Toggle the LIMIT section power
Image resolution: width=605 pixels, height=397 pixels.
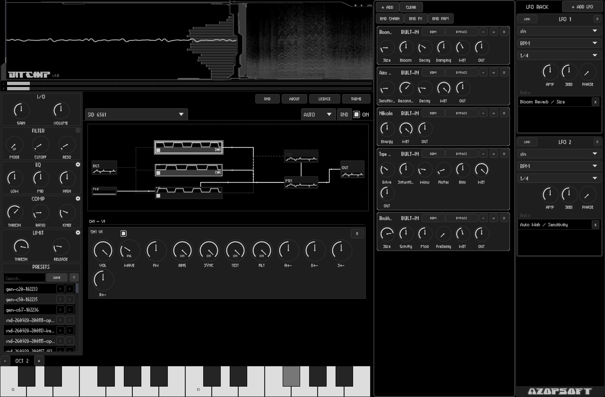pyautogui.click(x=78, y=233)
